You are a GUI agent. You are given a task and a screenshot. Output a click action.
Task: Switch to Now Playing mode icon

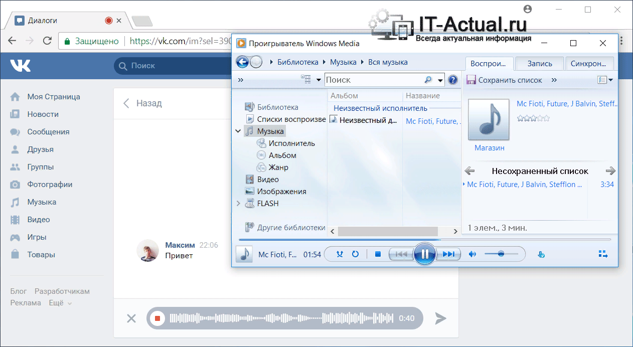coord(603,254)
